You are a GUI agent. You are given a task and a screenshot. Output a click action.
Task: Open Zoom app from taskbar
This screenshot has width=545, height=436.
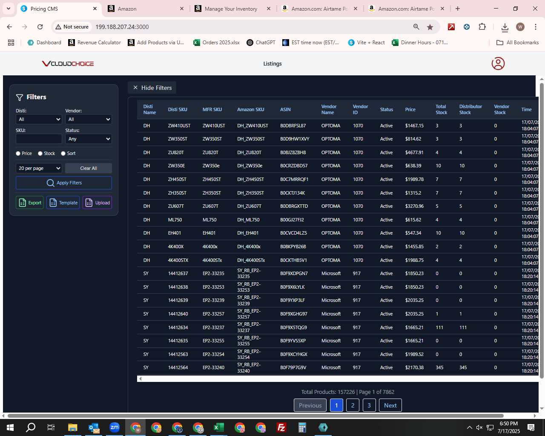pos(115,427)
